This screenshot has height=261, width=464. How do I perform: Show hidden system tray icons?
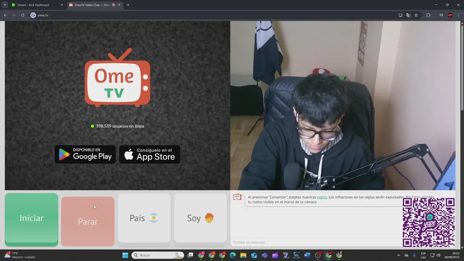[399, 255]
